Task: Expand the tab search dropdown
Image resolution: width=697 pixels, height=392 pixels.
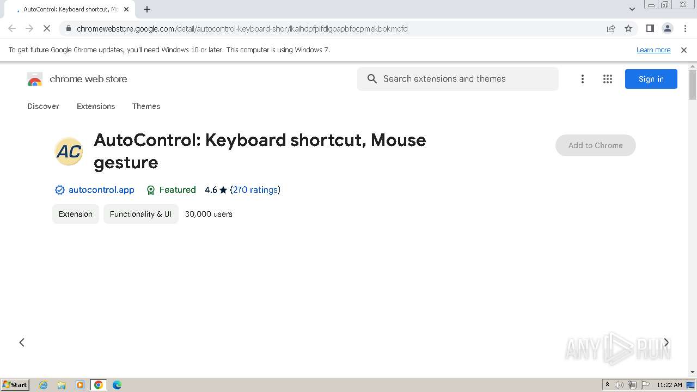Action: click(x=632, y=9)
